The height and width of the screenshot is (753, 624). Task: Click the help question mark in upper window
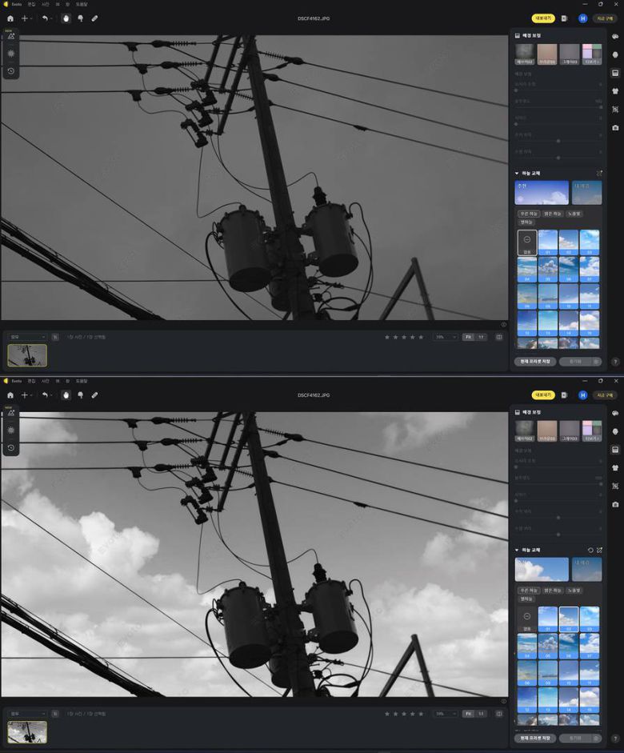pos(614,362)
